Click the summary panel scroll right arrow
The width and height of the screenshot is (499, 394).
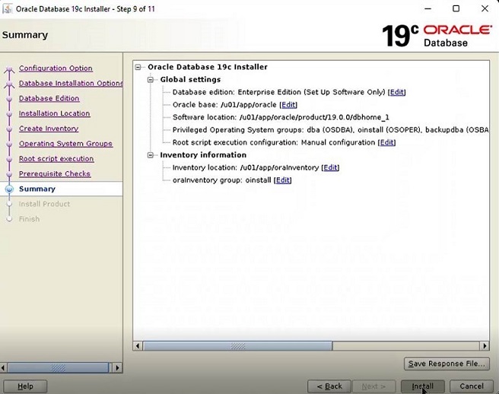(485, 345)
